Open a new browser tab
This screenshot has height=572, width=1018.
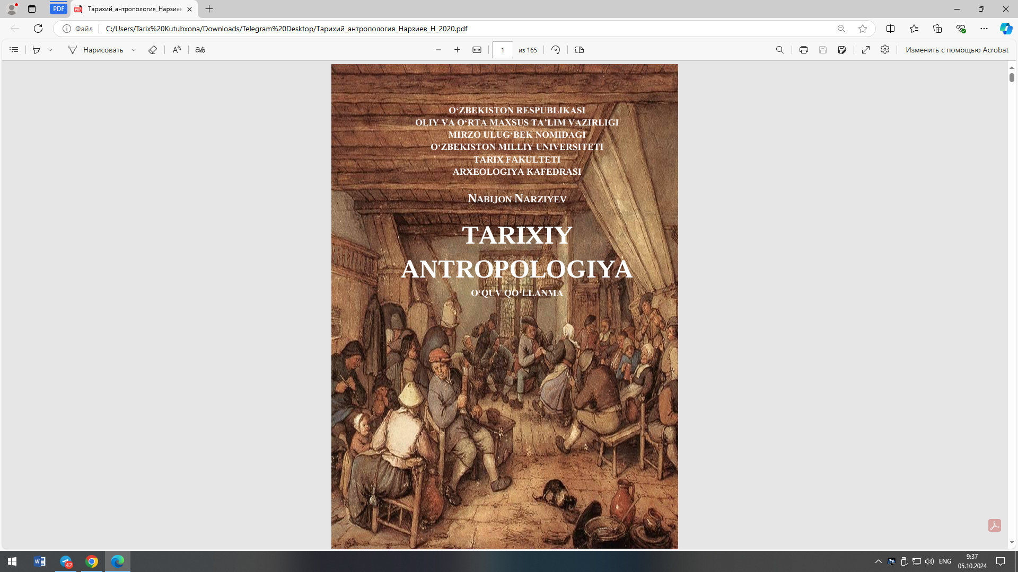[209, 9]
